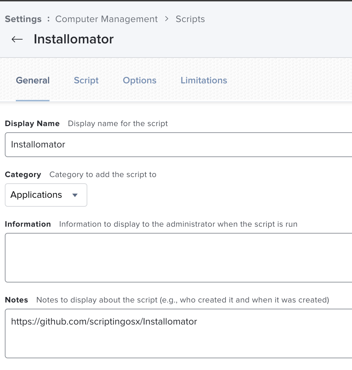Click the Category field label
Screen dimensions: 352x370
(x=23, y=175)
